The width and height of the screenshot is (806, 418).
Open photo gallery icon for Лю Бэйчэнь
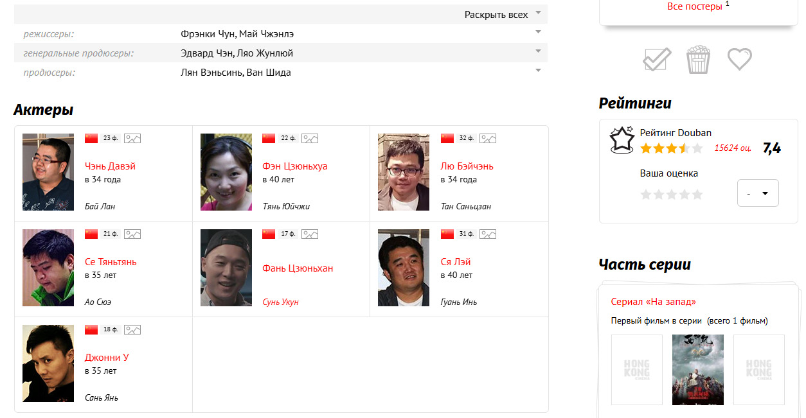(488, 138)
